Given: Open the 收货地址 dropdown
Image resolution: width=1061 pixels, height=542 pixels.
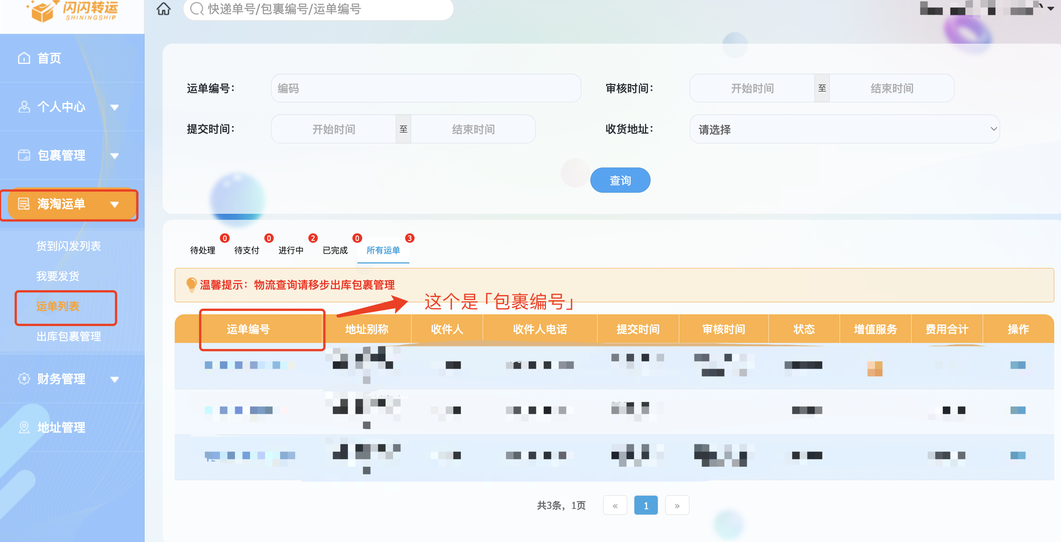Looking at the screenshot, I should [845, 129].
